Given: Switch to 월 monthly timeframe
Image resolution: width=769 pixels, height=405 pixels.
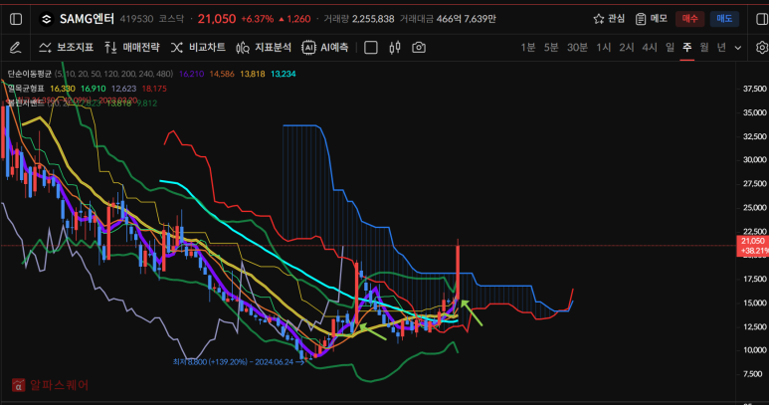Looking at the screenshot, I should coord(704,48).
